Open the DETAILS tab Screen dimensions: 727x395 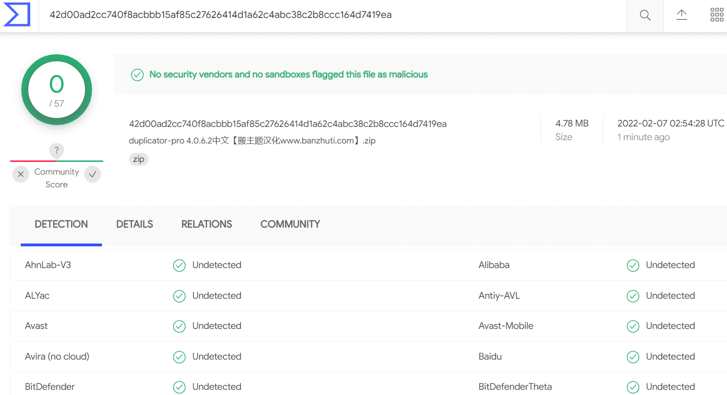[135, 224]
